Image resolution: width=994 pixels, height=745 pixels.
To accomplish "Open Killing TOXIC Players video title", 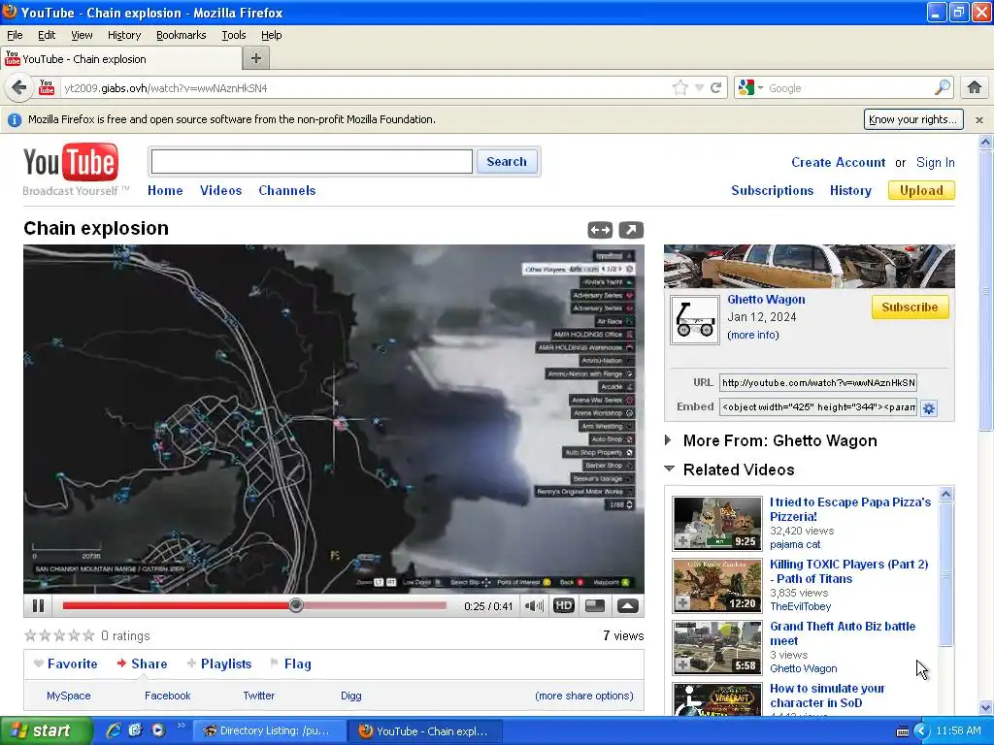I will (848, 571).
